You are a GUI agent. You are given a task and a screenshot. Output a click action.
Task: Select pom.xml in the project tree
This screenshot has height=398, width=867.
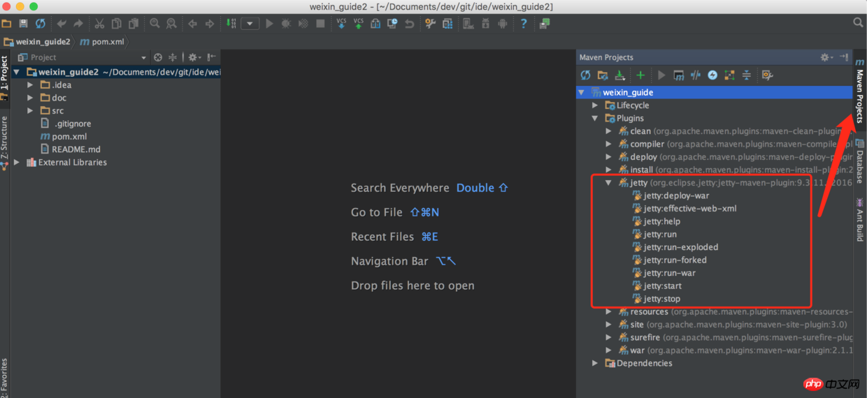point(63,136)
